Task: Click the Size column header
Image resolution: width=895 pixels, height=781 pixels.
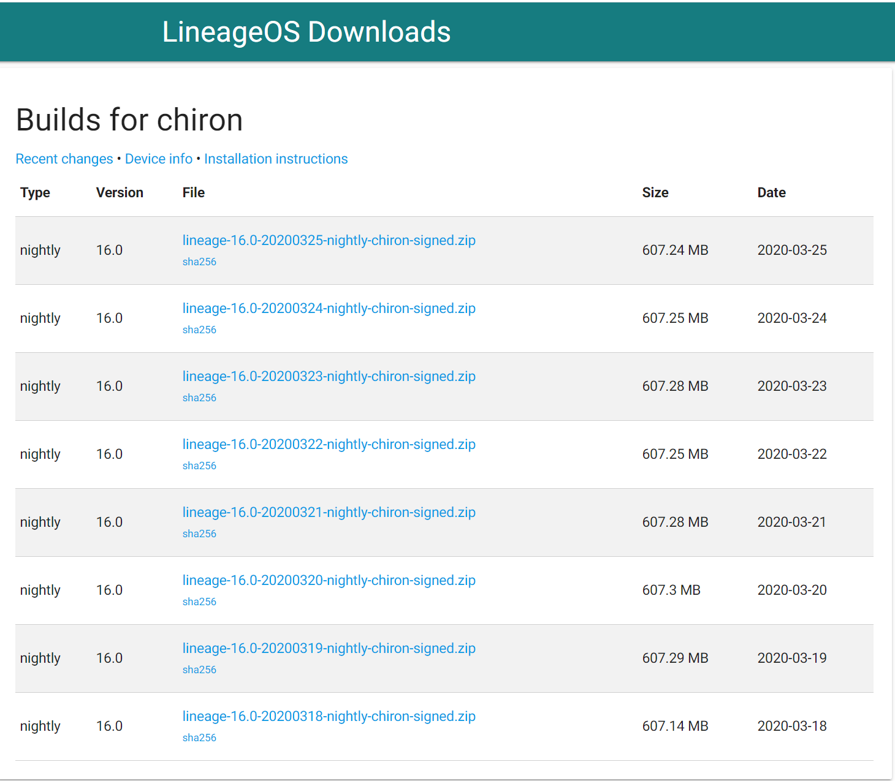Action: pos(655,193)
